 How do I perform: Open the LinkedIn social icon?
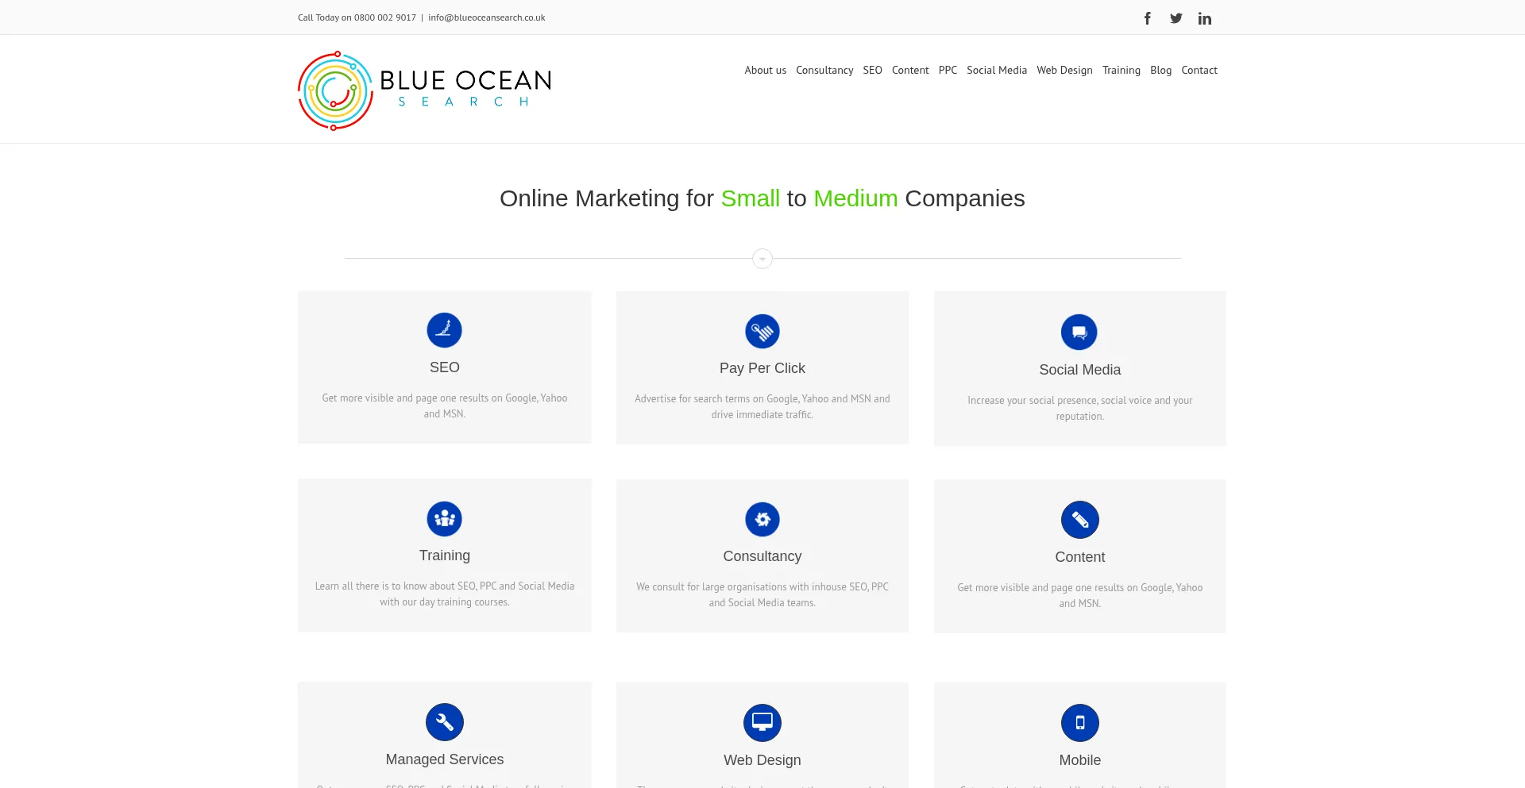[1204, 18]
